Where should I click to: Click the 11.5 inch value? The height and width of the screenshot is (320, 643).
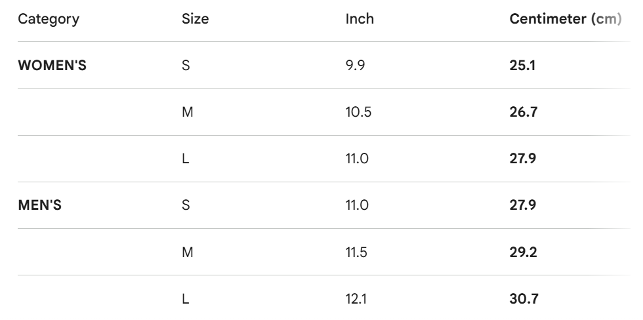click(356, 252)
